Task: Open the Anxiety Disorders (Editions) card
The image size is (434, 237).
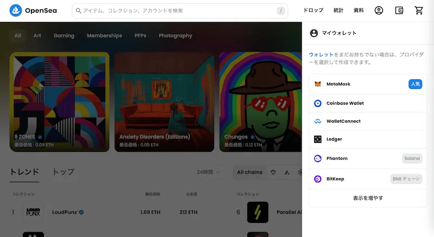Action: click(x=164, y=102)
